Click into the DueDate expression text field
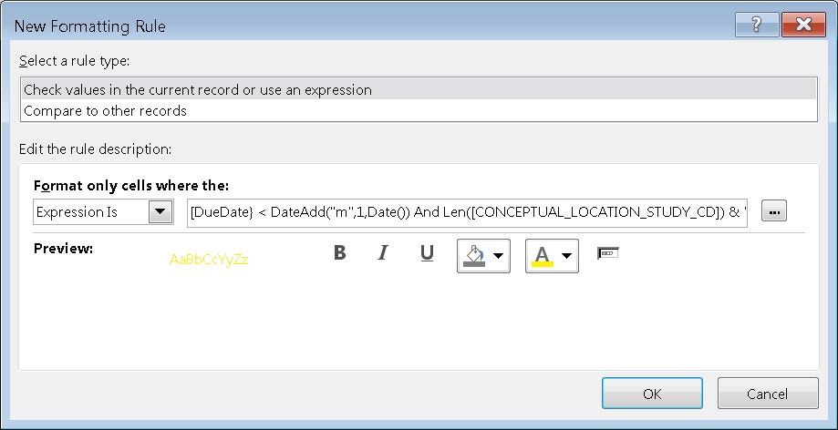Screen dimensions: 838x430 pos(467,213)
